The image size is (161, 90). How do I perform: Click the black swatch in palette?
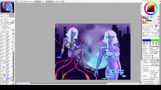tap(151, 20)
